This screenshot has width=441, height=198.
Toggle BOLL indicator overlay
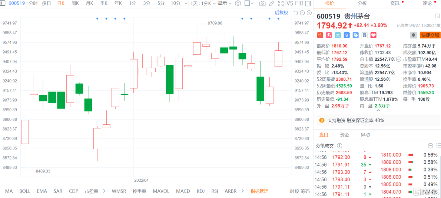[x=25, y=191]
